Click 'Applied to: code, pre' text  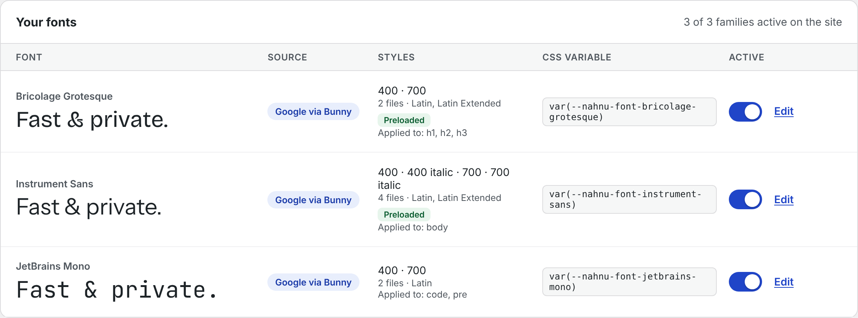pos(423,295)
